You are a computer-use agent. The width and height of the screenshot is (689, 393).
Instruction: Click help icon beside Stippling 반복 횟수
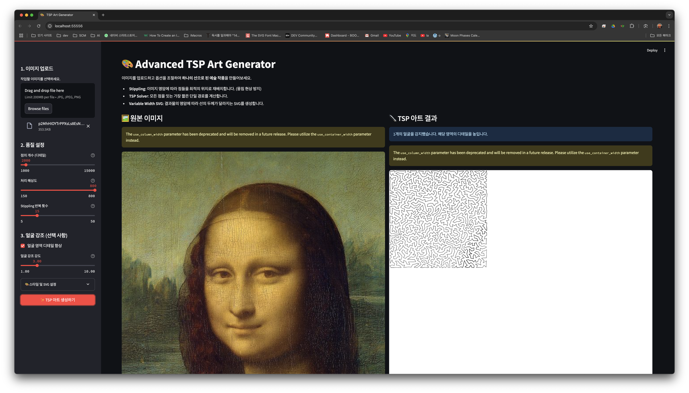tap(93, 206)
